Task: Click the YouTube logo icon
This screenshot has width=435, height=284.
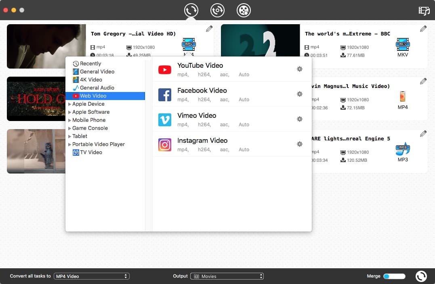Action: point(164,69)
